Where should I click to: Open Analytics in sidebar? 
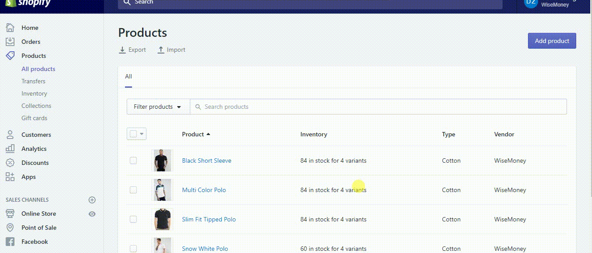coord(34,149)
